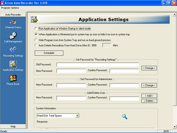Click Add/Delete User Confirm Password field
The width and height of the screenshot is (177, 133).
pos(124,98)
